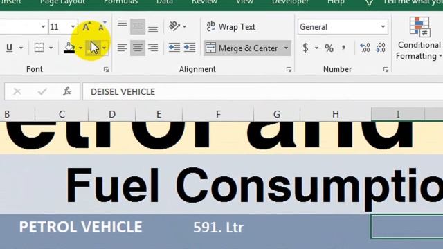This screenshot has width=443, height=249.
Task: Open Fill Color dropdown arrow
Action: (81, 48)
